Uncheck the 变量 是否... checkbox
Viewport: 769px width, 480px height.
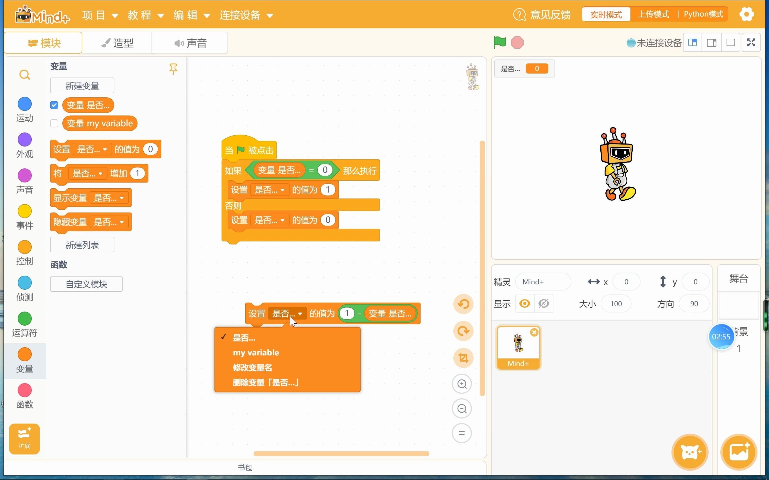click(54, 105)
